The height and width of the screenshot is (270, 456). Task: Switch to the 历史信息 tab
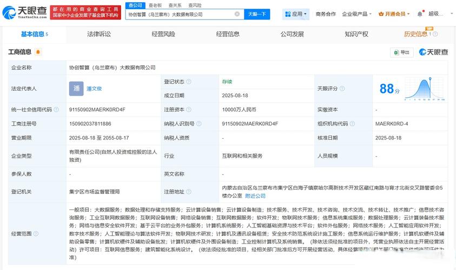[x=415, y=34]
